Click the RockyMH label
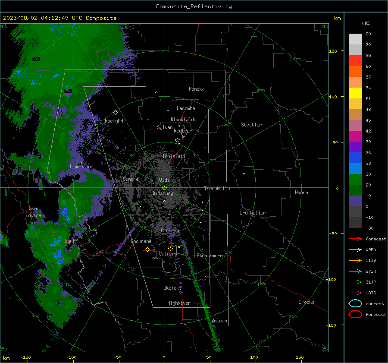Image resolution: width=388 pixels, height=363 pixels. tap(114, 121)
